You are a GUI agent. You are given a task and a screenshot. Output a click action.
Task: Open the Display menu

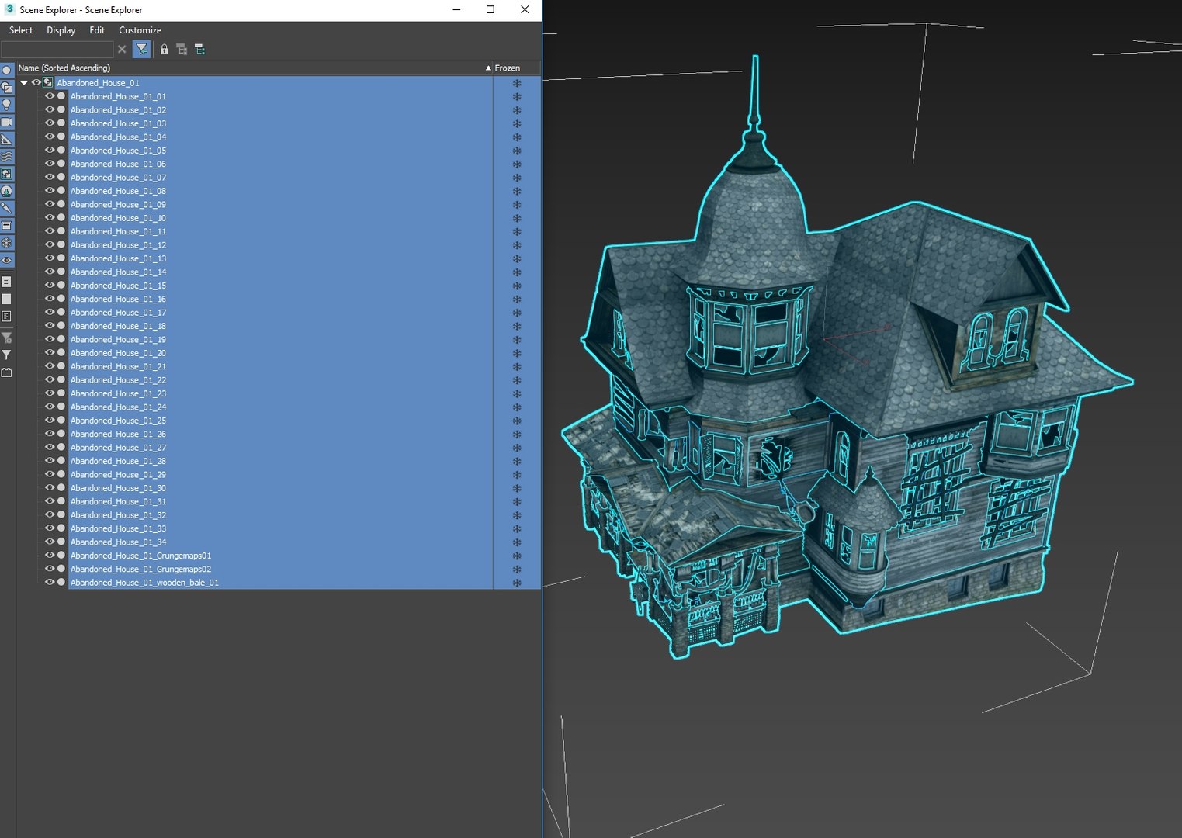(61, 30)
